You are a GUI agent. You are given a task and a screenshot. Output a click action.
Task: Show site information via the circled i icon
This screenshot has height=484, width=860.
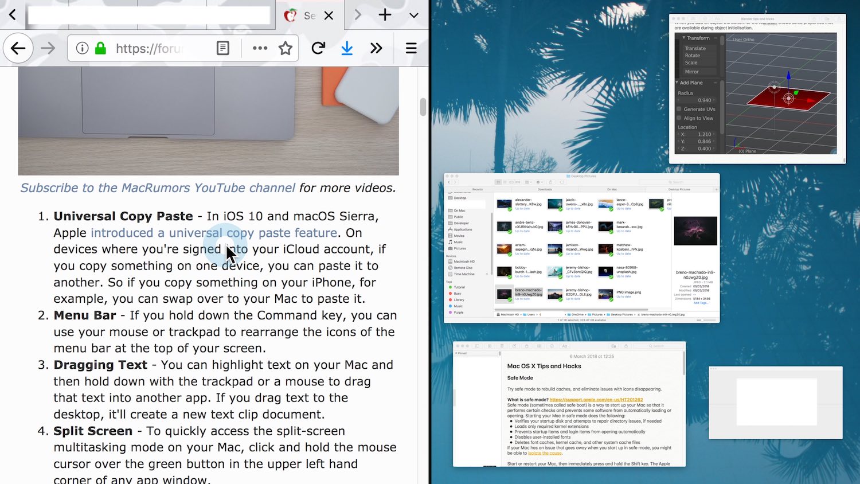click(x=82, y=48)
